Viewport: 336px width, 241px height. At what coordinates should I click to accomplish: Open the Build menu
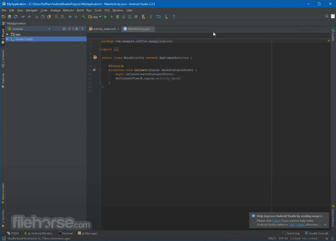(80, 10)
